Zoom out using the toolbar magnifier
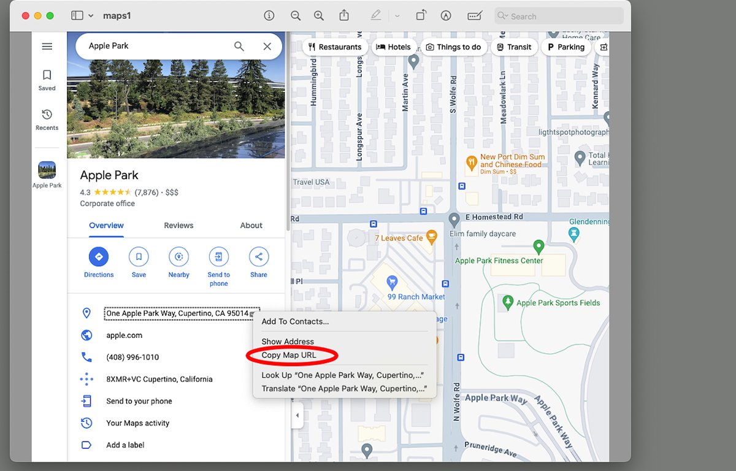The image size is (736, 471). 296,16
